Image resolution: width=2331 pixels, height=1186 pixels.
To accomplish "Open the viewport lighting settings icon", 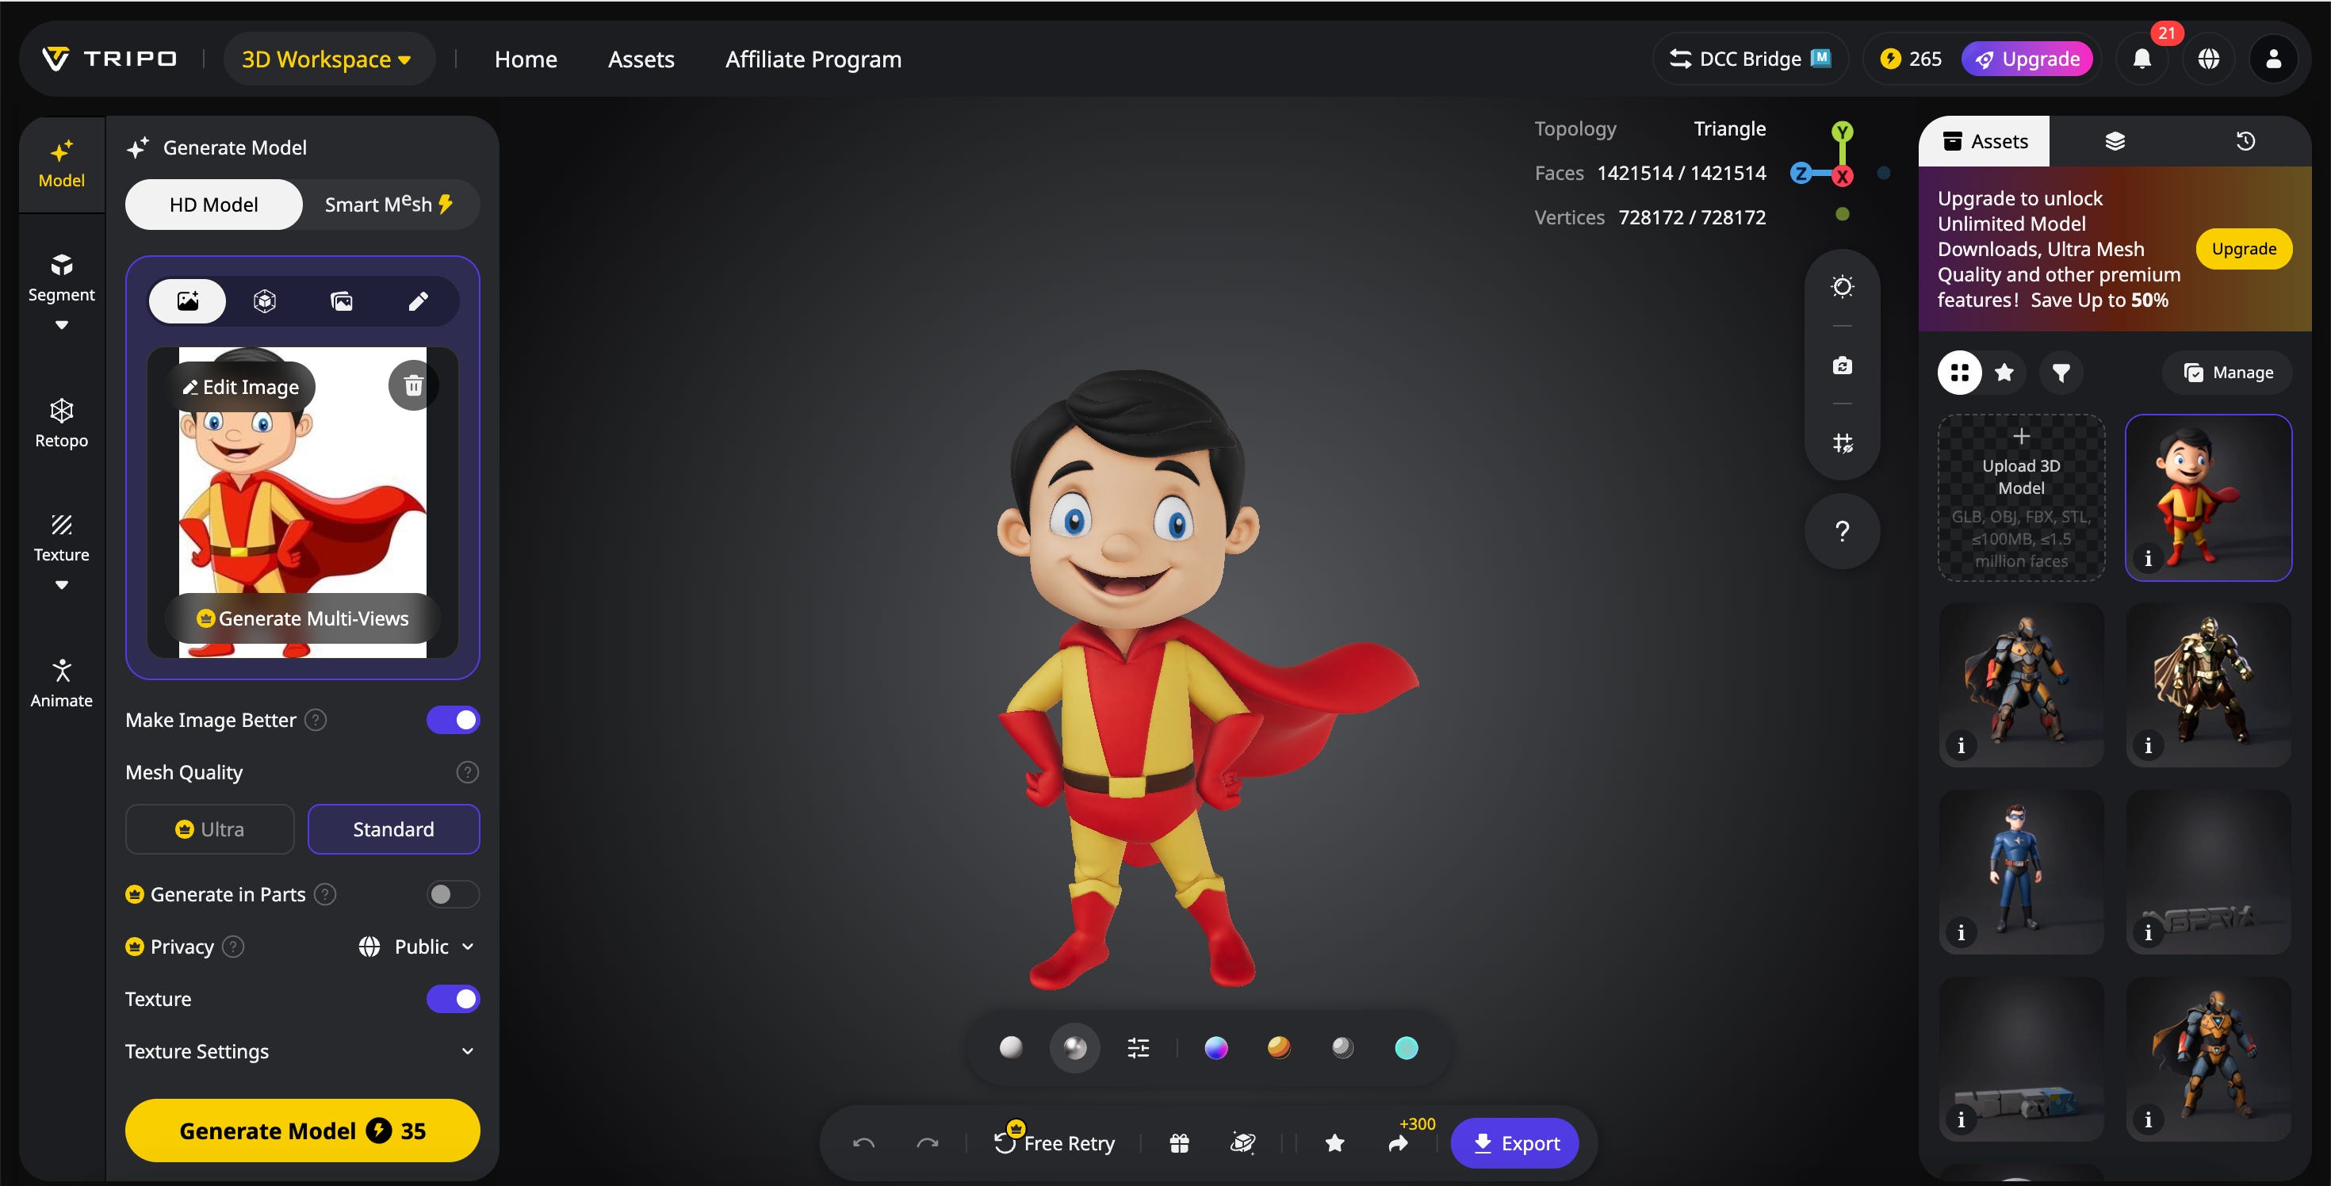I will coord(1842,287).
